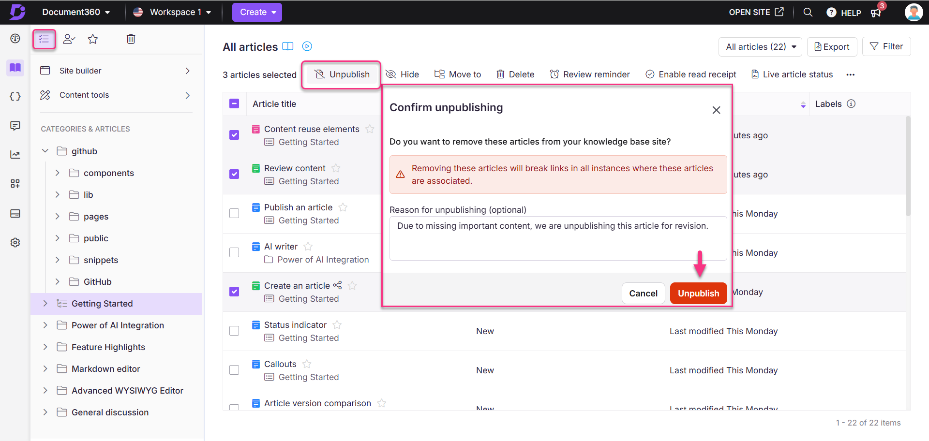The width and height of the screenshot is (929, 441).
Task: Expand the Markdown editor category
Action: (45, 368)
